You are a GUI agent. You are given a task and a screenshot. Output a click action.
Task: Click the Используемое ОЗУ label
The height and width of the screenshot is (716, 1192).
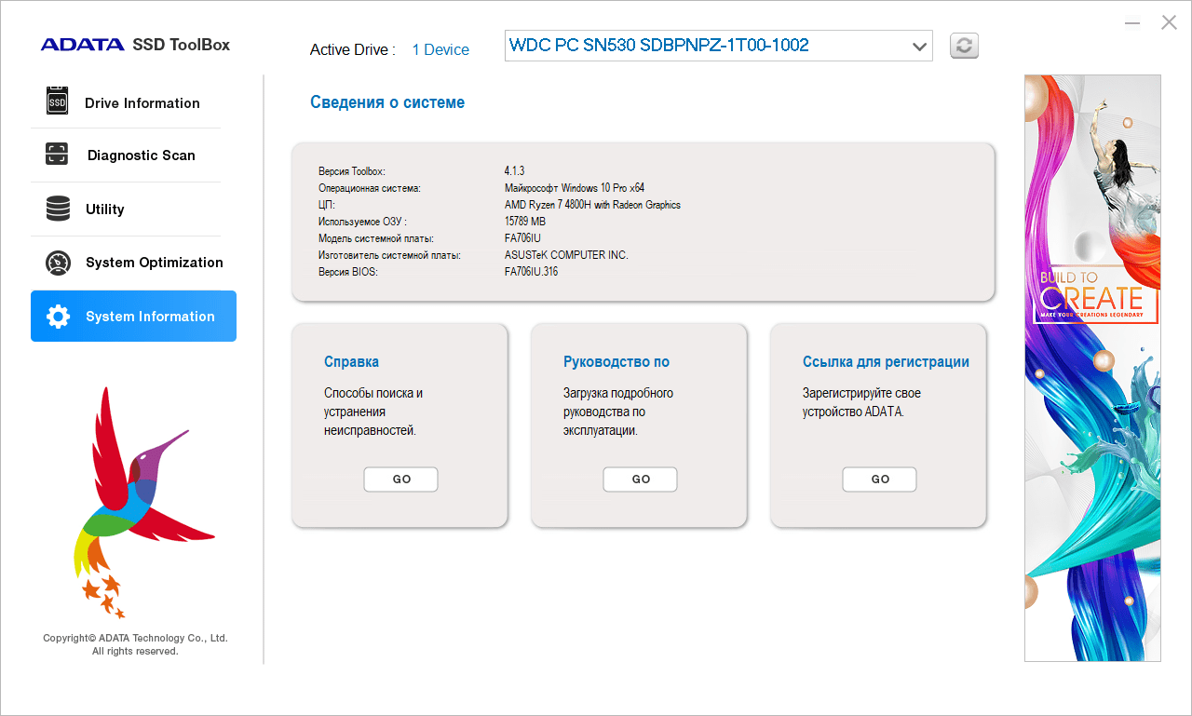[362, 222]
